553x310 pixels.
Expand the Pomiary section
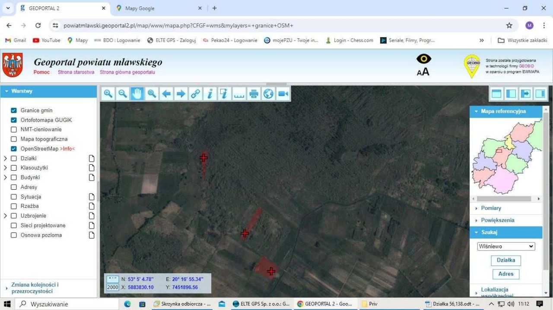[491, 208]
